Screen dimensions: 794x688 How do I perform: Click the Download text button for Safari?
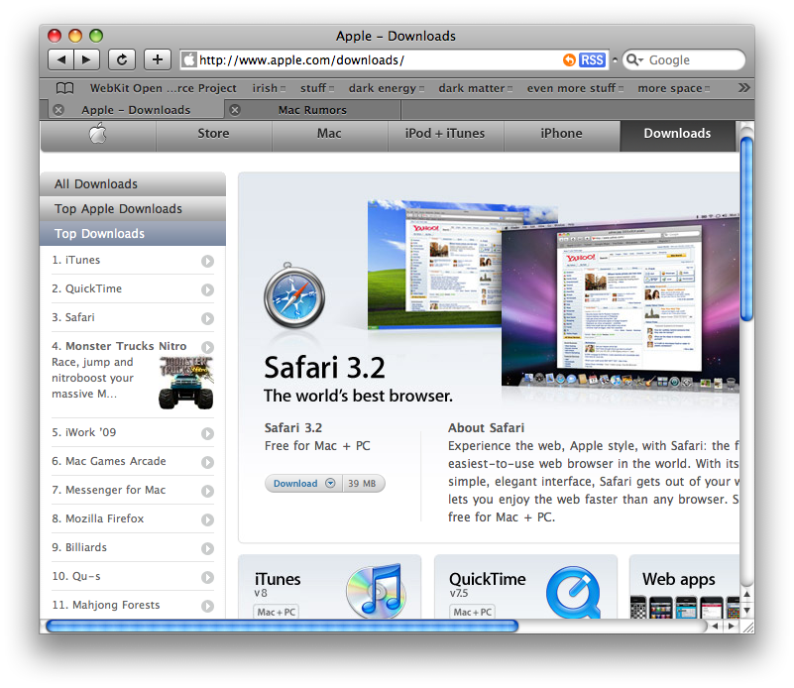click(295, 483)
